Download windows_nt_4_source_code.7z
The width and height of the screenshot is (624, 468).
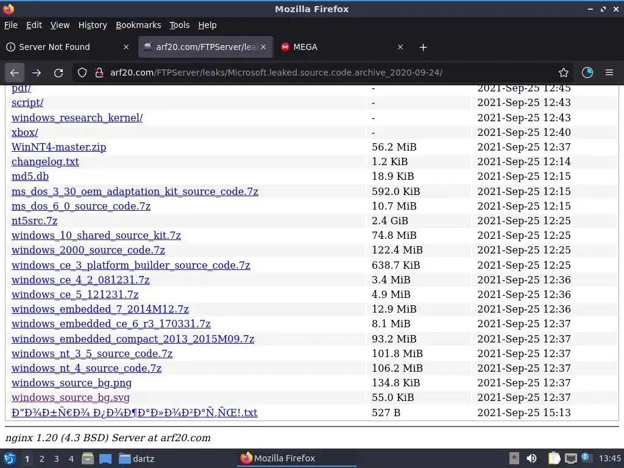click(x=87, y=368)
